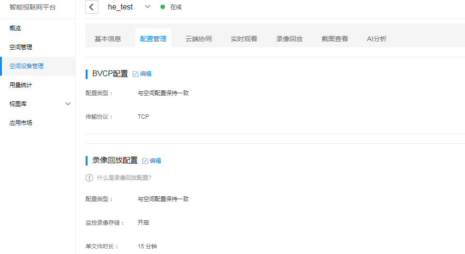465x254 pixels.
Task: Click the 编辑 link for 录像回放配置
Action: coord(156,161)
